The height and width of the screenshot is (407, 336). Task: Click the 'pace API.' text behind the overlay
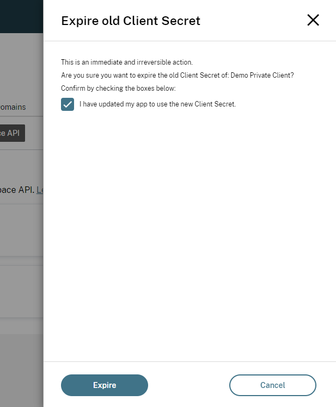coord(16,190)
